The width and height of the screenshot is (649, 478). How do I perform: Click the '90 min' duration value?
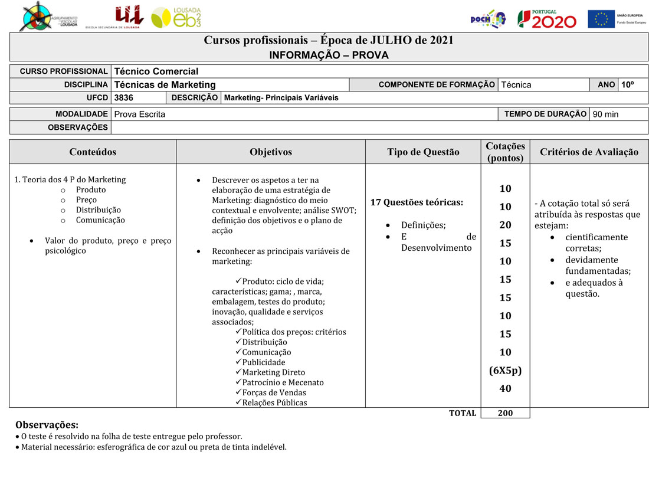pyautogui.click(x=605, y=114)
